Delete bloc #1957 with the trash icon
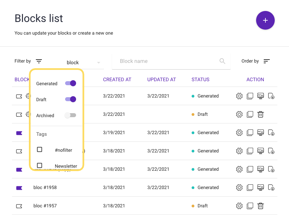The height and width of the screenshot is (215, 289). pyautogui.click(x=261, y=206)
